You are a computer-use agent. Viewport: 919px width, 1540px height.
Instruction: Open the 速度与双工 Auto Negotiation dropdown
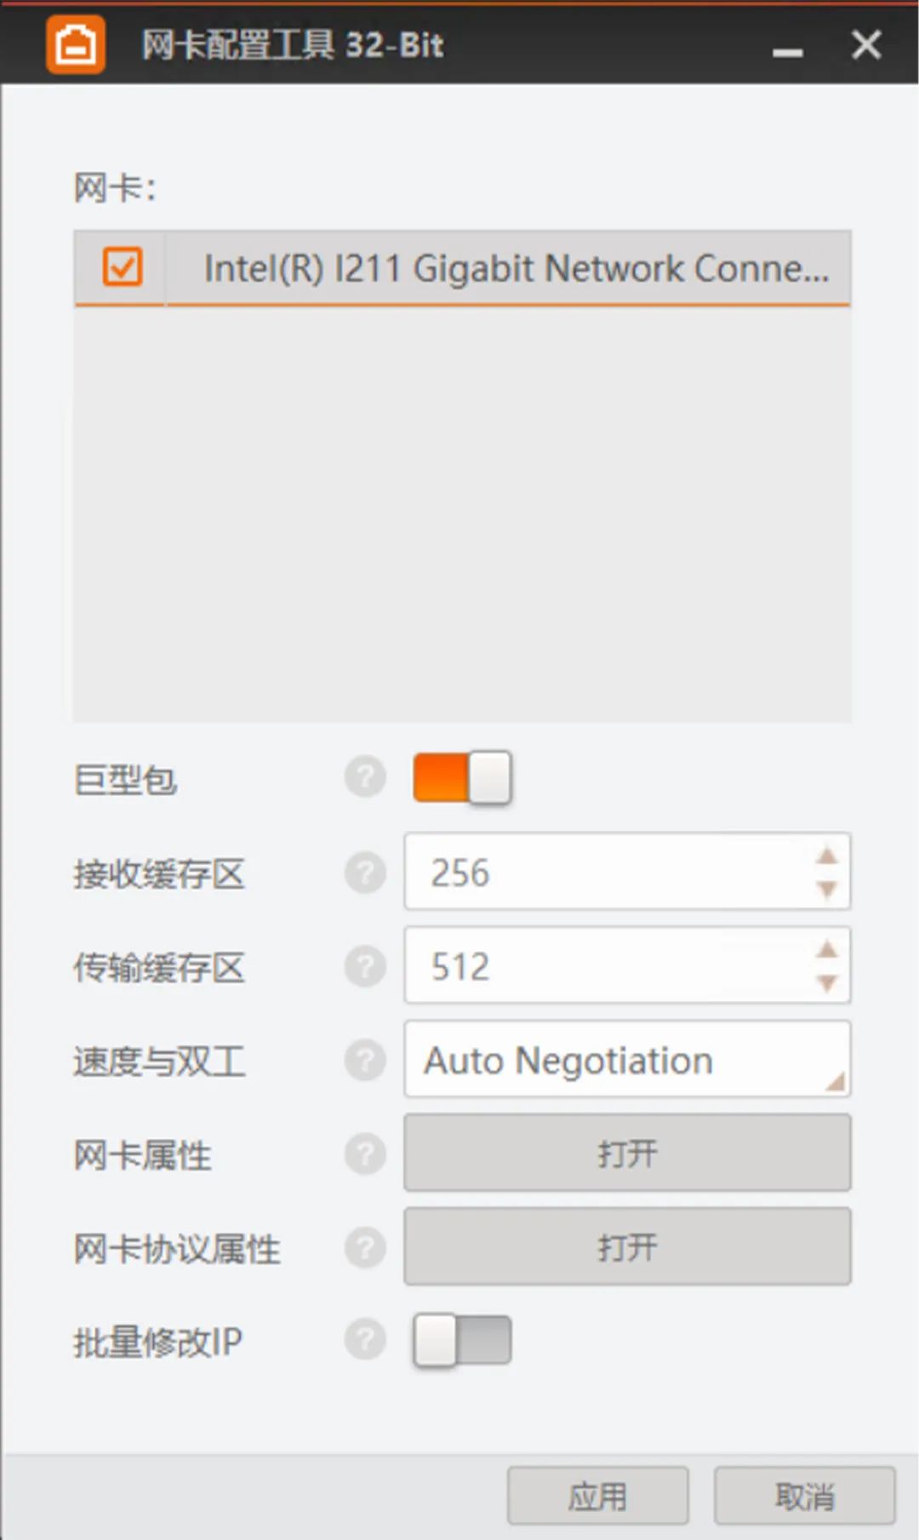point(627,1060)
